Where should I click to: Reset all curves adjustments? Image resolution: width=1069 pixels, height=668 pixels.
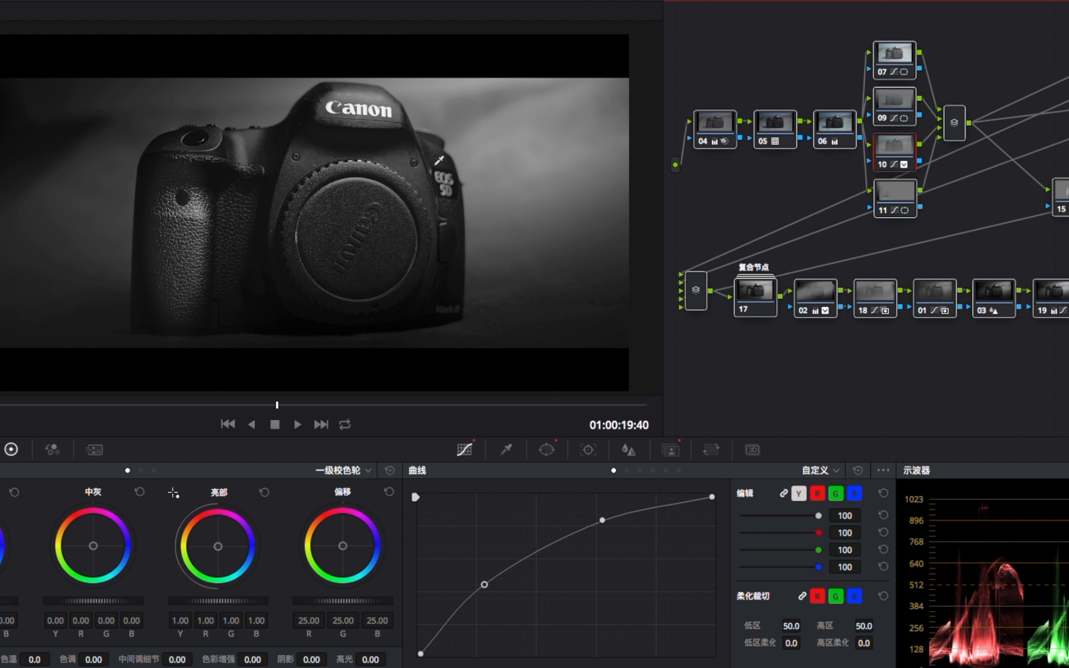pos(858,470)
